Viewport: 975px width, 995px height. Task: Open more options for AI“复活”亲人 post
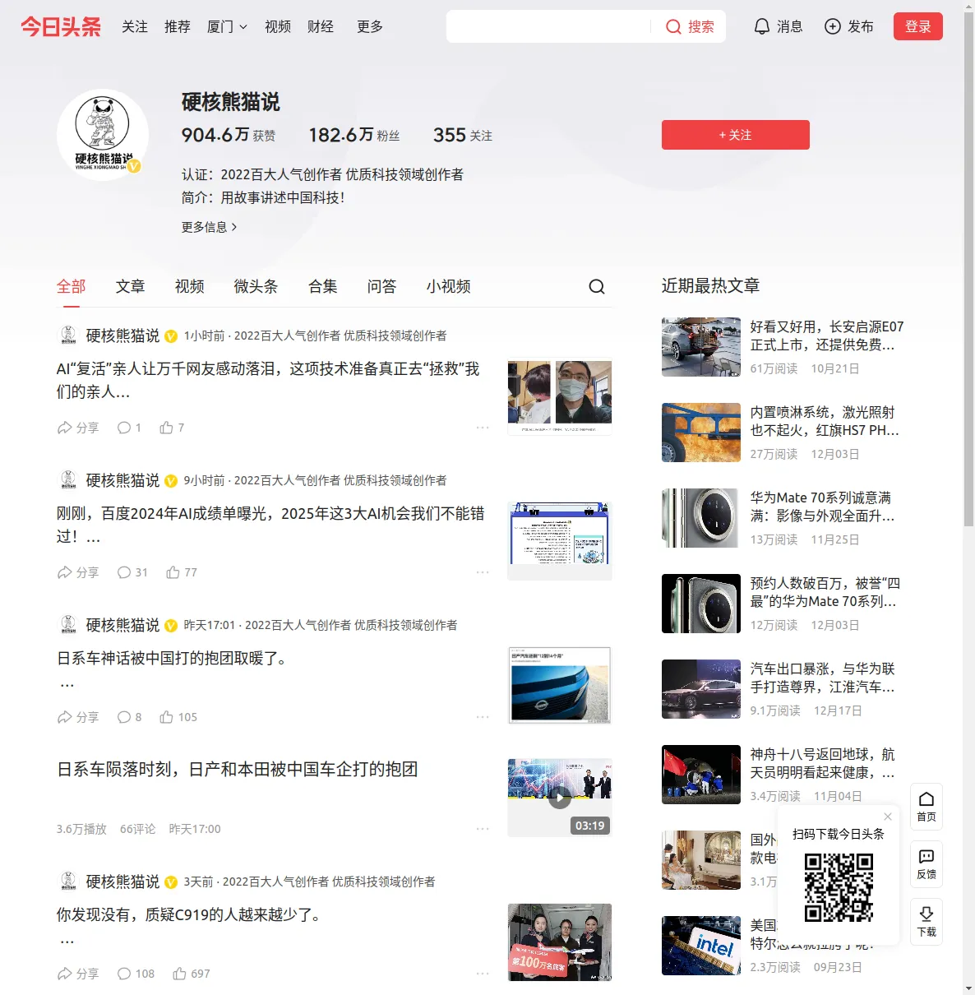483,428
